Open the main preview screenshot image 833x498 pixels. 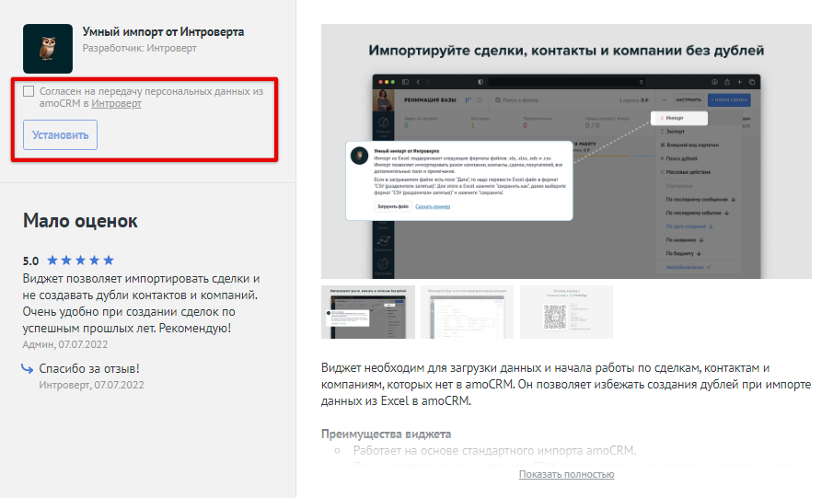tap(566, 152)
